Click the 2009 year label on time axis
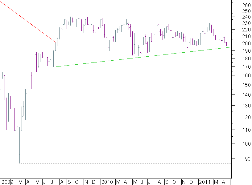Screen dimensions: 252x185 click(x=7, y=182)
